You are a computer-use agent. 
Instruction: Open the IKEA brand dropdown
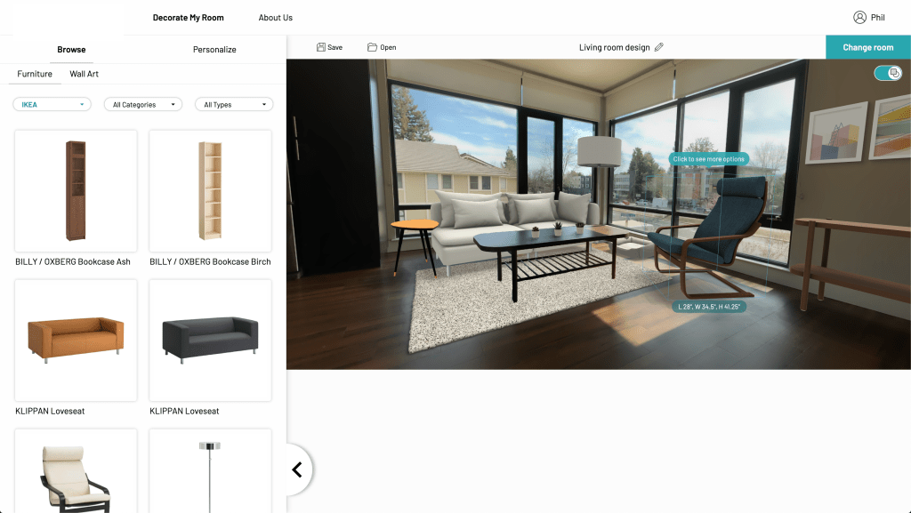click(x=51, y=104)
